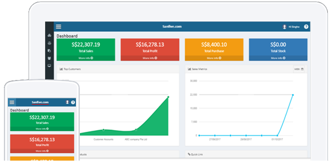The image size is (334, 161).
Task: Click the user avatar beside Hi Singho
Action: [x=284, y=27]
